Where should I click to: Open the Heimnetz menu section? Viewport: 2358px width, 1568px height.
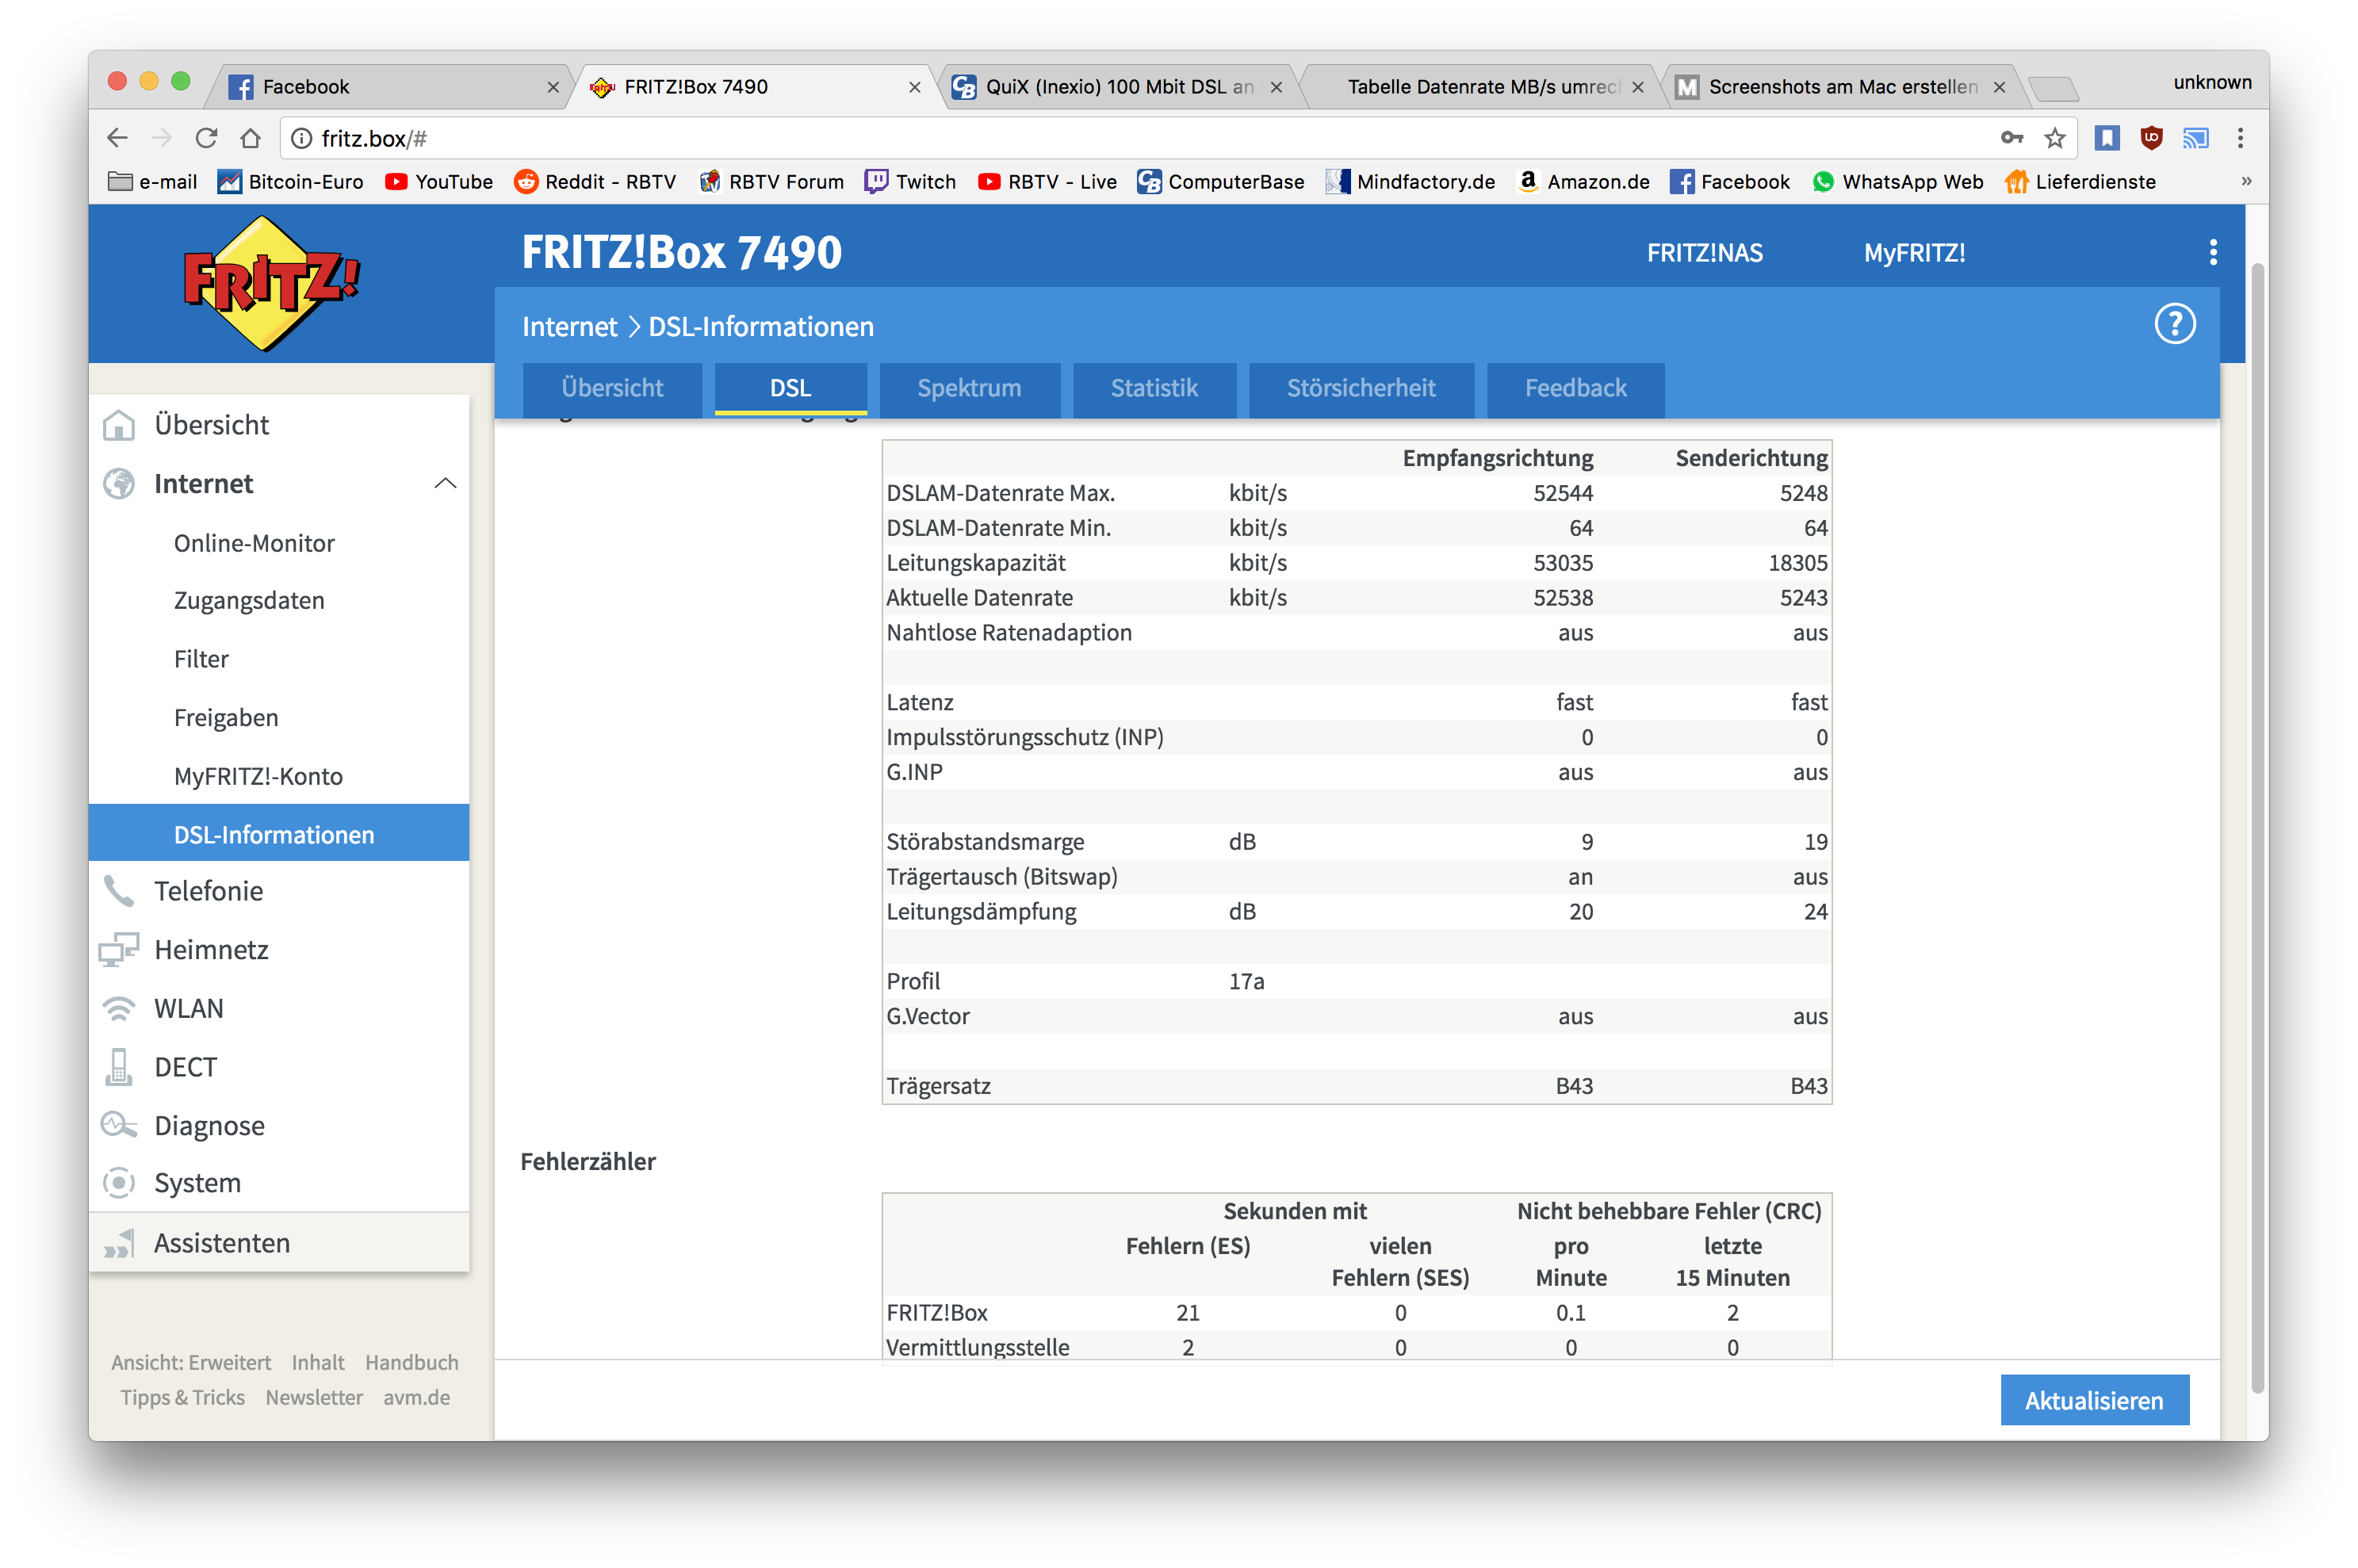211,950
